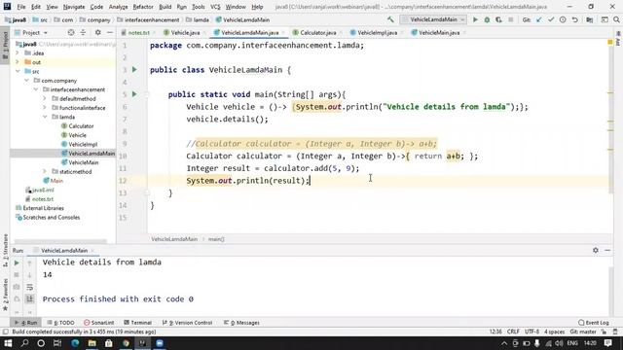
Task: Open the Refactor menu
Action: 143,7
